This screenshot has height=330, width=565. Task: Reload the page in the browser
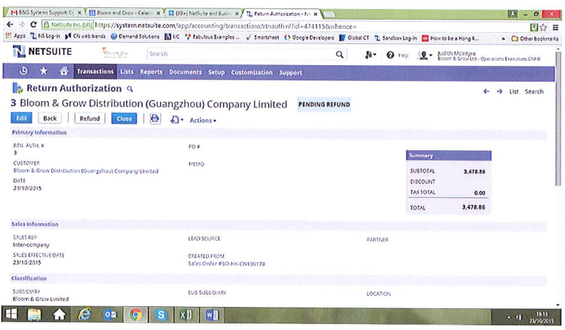pyautogui.click(x=34, y=24)
